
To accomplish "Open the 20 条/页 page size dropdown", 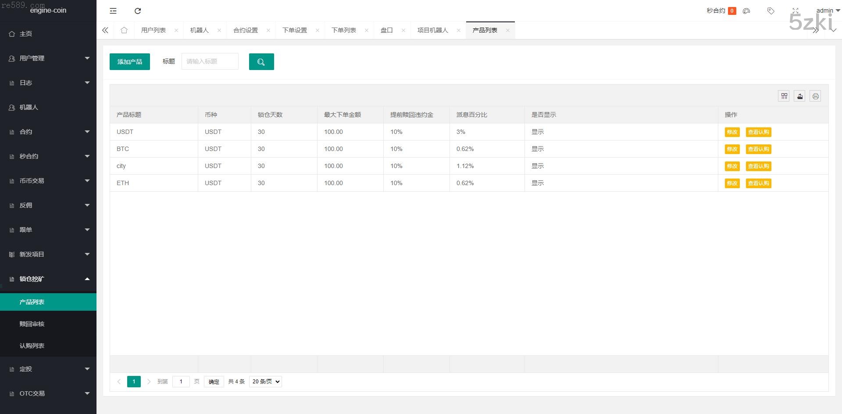I will [x=265, y=382].
